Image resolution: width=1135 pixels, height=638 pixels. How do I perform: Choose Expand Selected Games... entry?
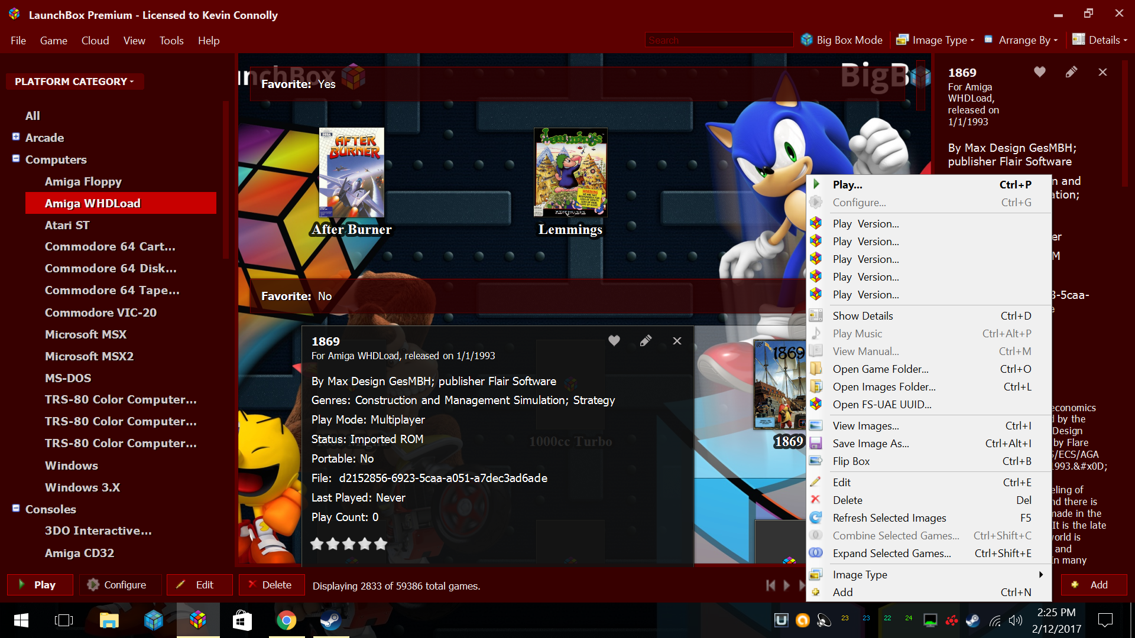[x=929, y=554]
